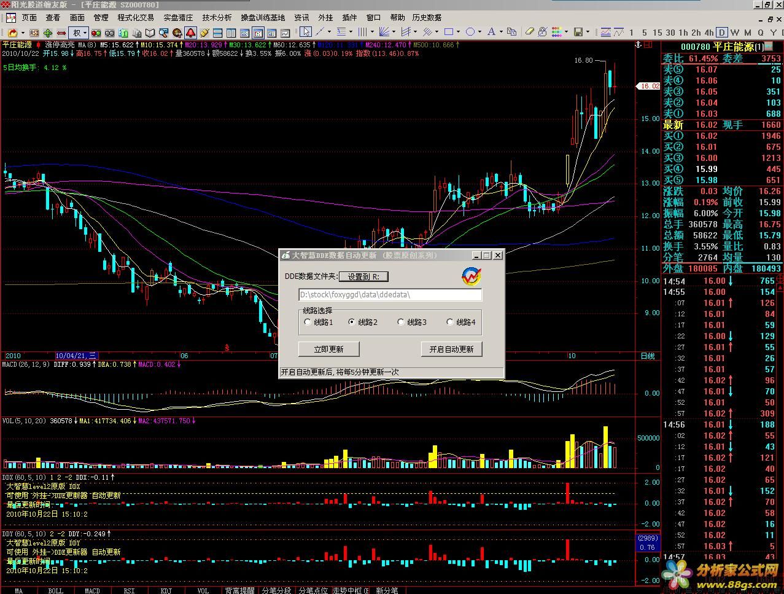Click the red-green dots icon
Screen dimensions: 784x594
coord(96,33)
